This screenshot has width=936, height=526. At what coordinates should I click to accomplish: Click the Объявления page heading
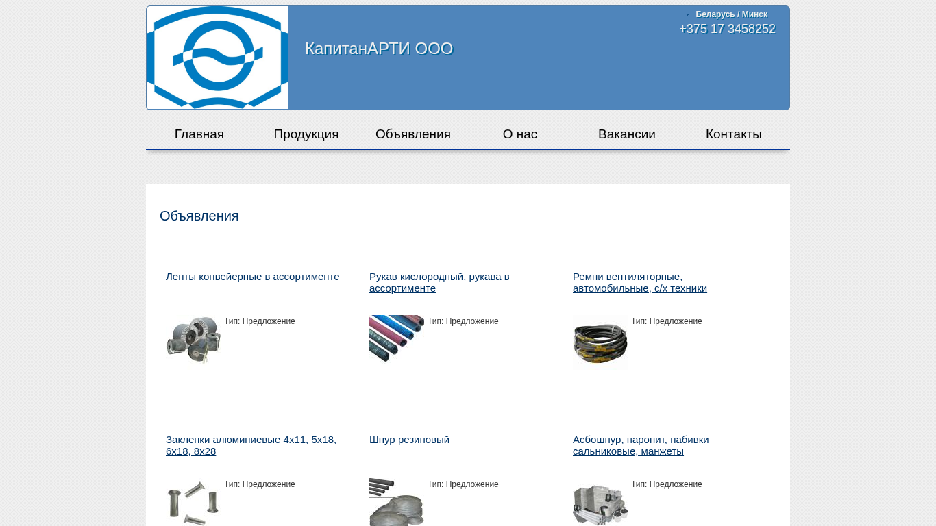(199, 216)
